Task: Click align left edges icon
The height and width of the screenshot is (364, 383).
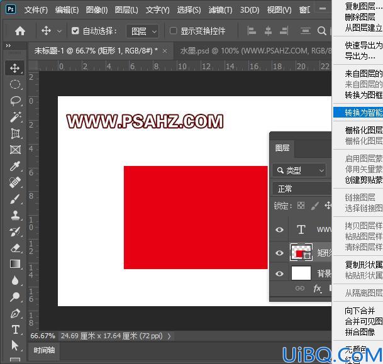Action: point(252,31)
